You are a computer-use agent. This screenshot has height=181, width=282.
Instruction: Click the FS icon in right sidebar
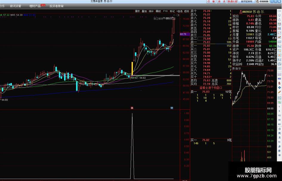pos(279,98)
